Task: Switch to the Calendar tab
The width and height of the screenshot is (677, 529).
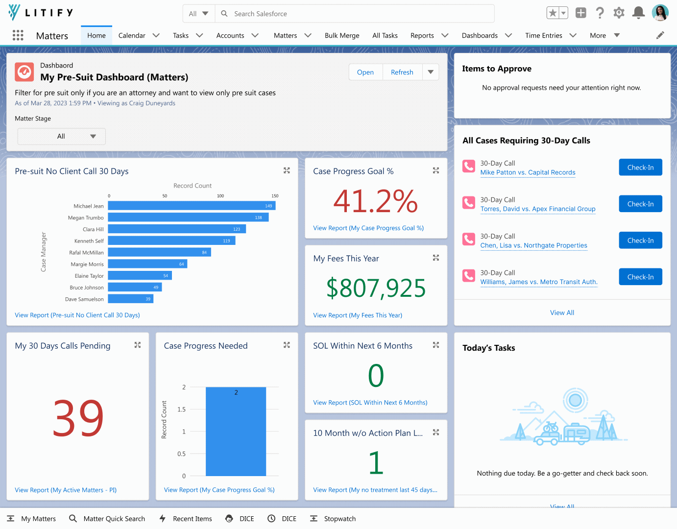Action: 132,35
